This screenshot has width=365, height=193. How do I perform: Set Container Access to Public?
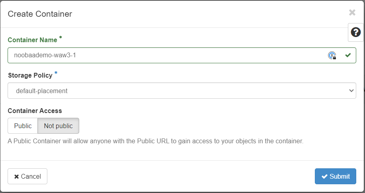pos(23,126)
